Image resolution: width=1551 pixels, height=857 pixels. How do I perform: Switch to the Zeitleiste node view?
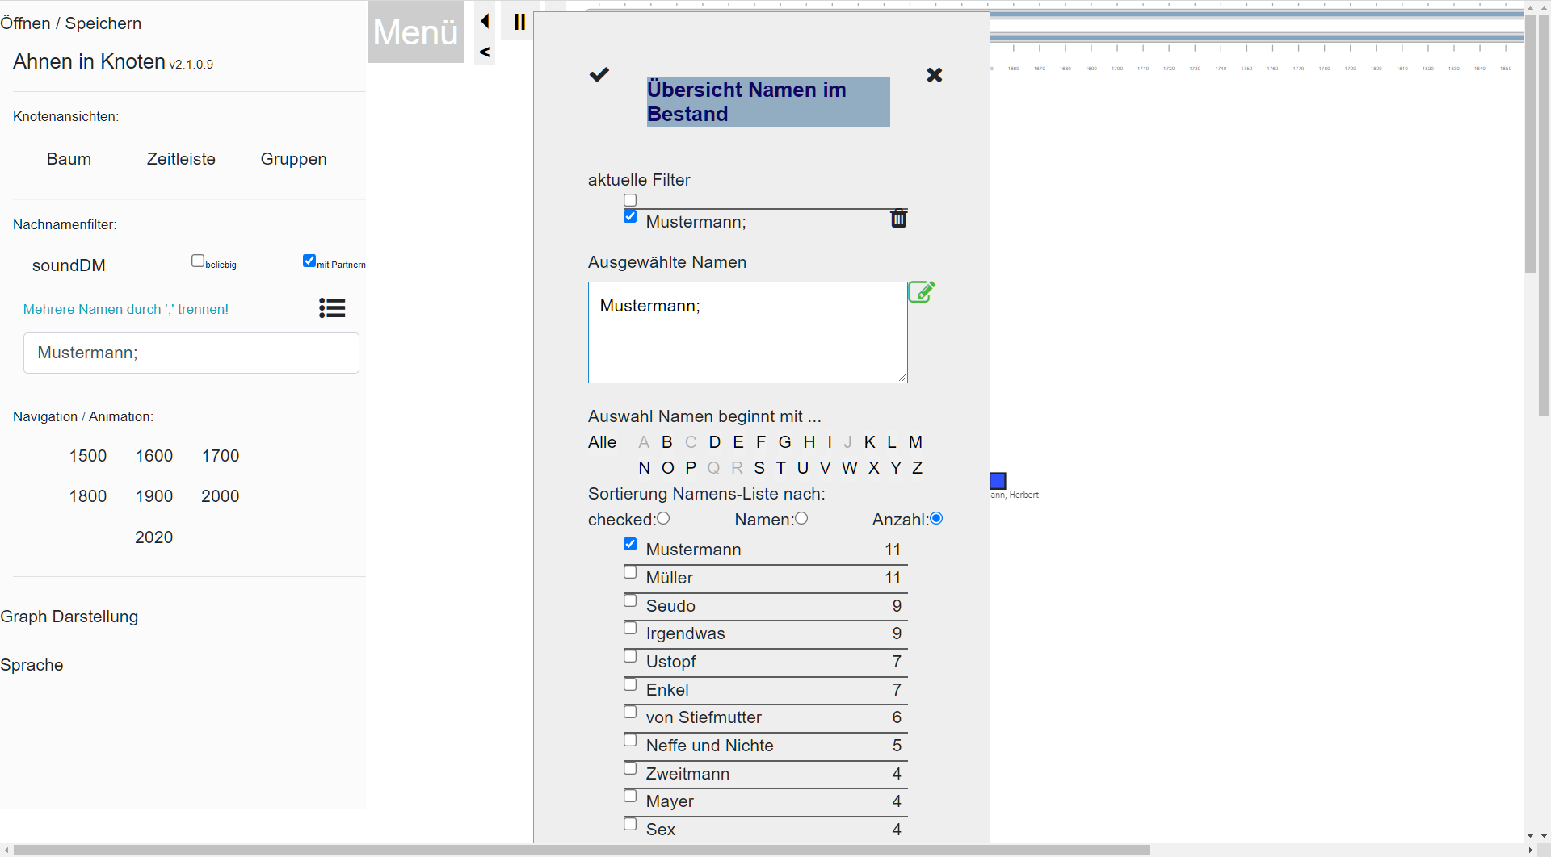tap(181, 159)
